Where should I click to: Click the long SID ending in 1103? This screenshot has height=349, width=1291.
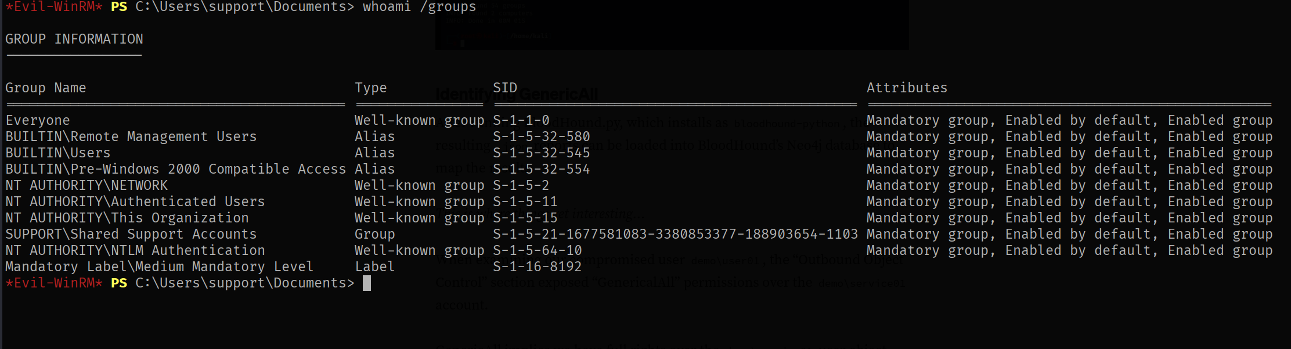675,234
